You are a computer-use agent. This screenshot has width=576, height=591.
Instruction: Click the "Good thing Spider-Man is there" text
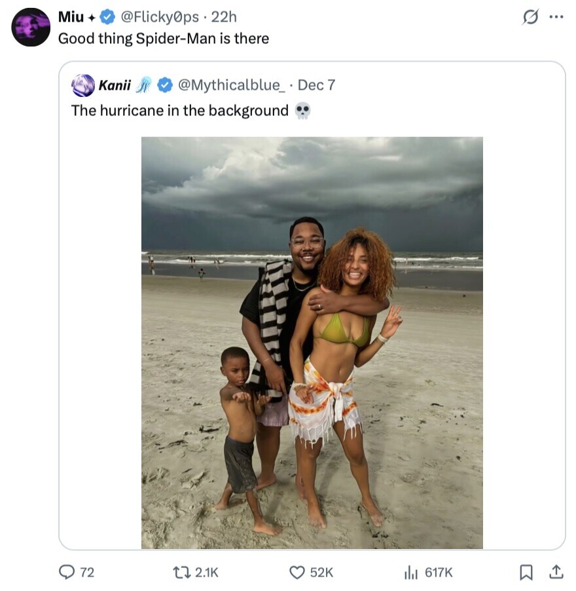tap(164, 39)
